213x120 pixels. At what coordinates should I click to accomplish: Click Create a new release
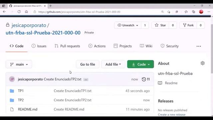[x=172, y=115]
